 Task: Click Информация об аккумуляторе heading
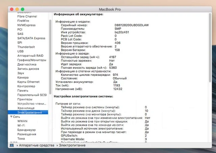(79, 14)
